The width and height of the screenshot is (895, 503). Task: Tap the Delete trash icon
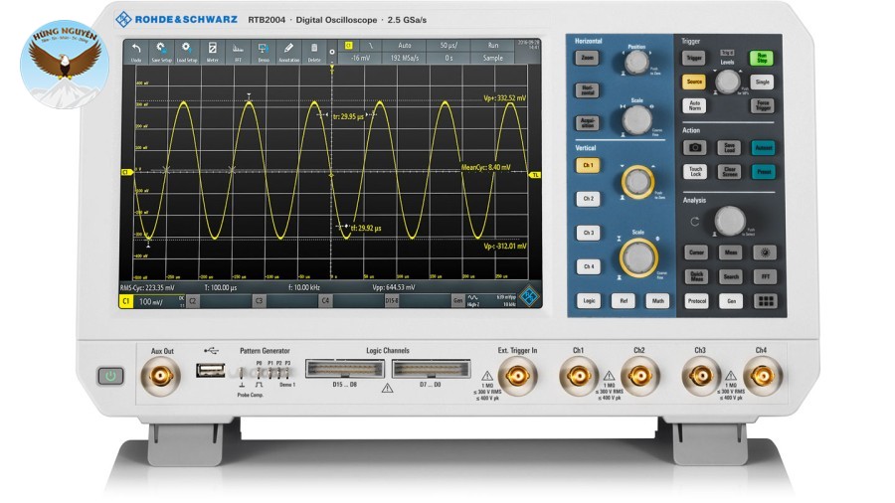(314, 51)
